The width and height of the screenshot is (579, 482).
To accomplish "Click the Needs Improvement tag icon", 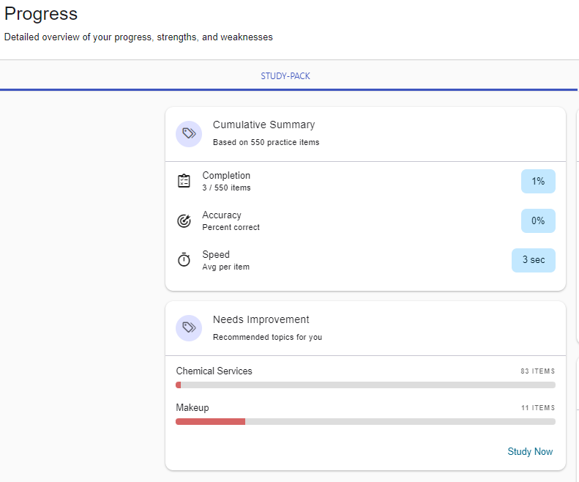I will point(189,328).
